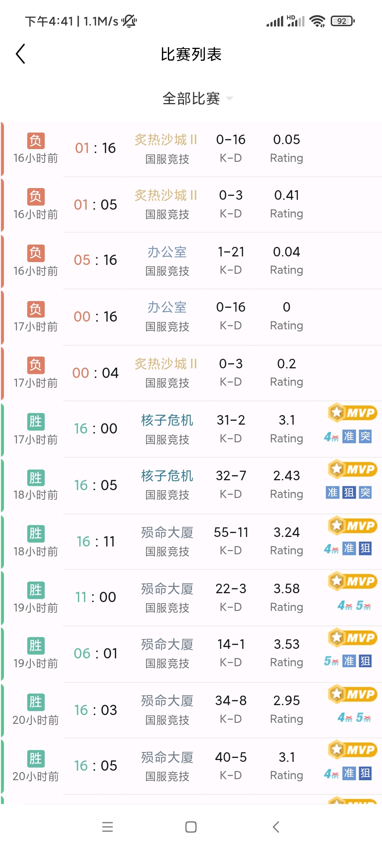Screen dimensions: 382x850
Task: Open 殒命大厦 match with 40-5 K-D
Action: (x=191, y=766)
